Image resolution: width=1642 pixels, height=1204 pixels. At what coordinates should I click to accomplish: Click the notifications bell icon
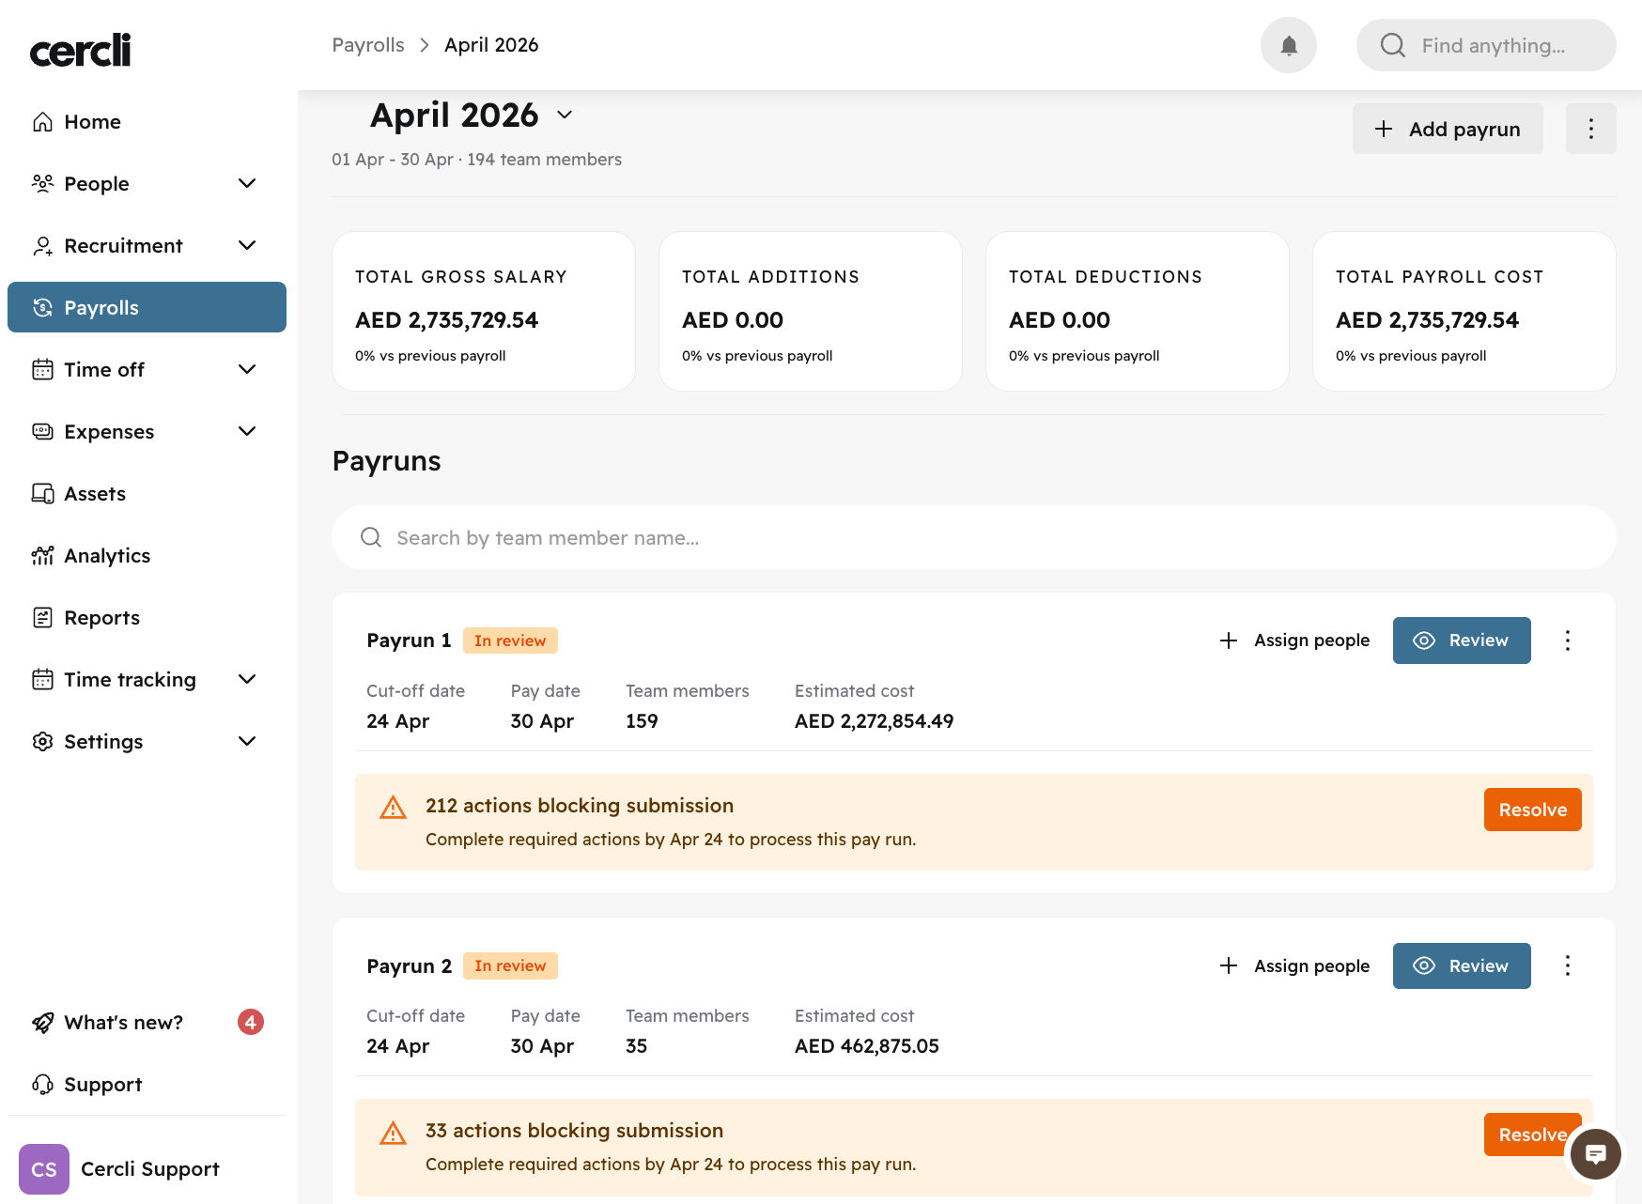[x=1289, y=45]
